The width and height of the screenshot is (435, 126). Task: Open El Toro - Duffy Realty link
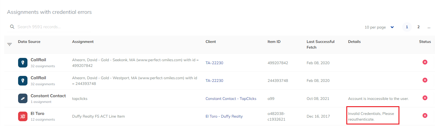(x=224, y=116)
